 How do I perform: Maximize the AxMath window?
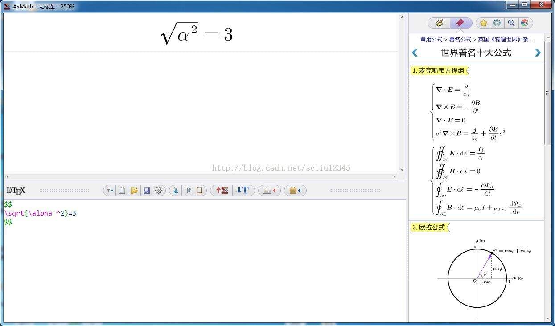coord(524,5)
